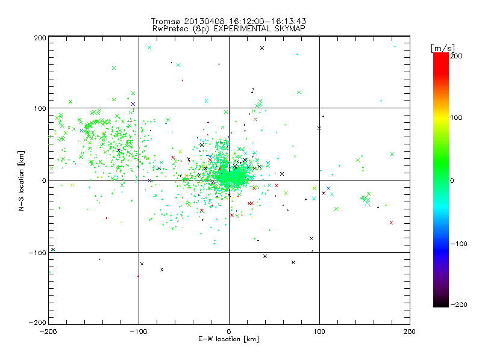Click the x-axis tick label '200'
482x361 pixels.
tap(410, 332)
